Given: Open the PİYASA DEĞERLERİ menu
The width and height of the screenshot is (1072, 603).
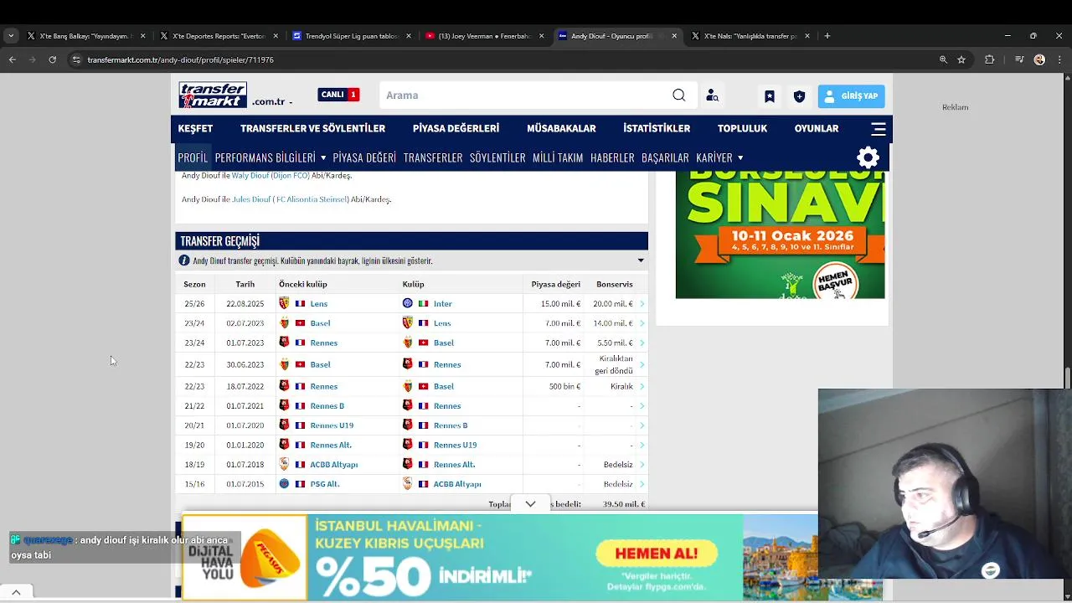Looking at the screenshot, I should coord(456,128).
